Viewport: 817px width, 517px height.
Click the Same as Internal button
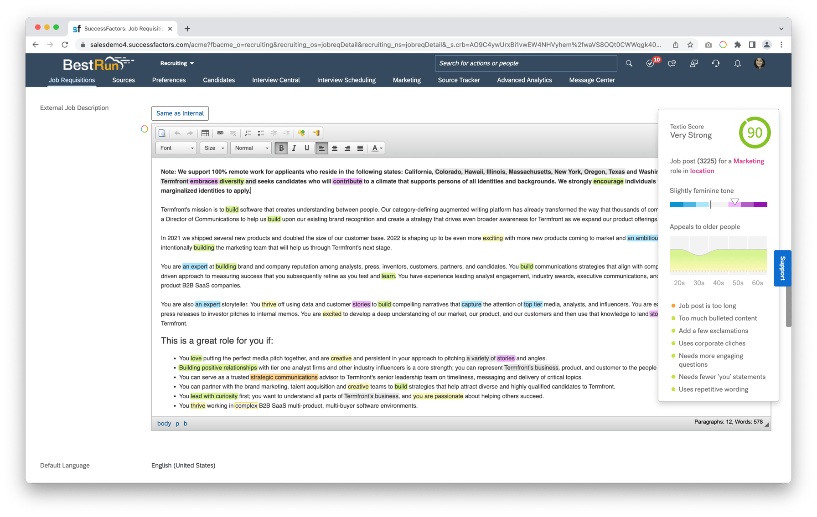click(180, 113)
